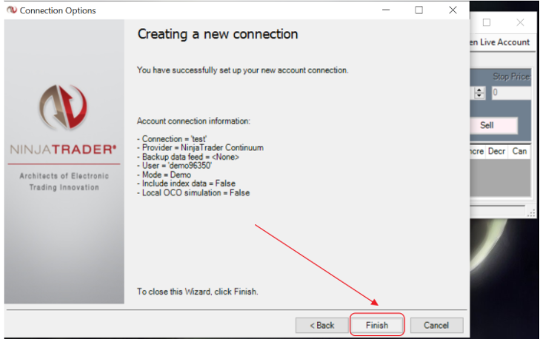Click the Finish button
This screenshot has height=339, width=540.
point(377,325)
